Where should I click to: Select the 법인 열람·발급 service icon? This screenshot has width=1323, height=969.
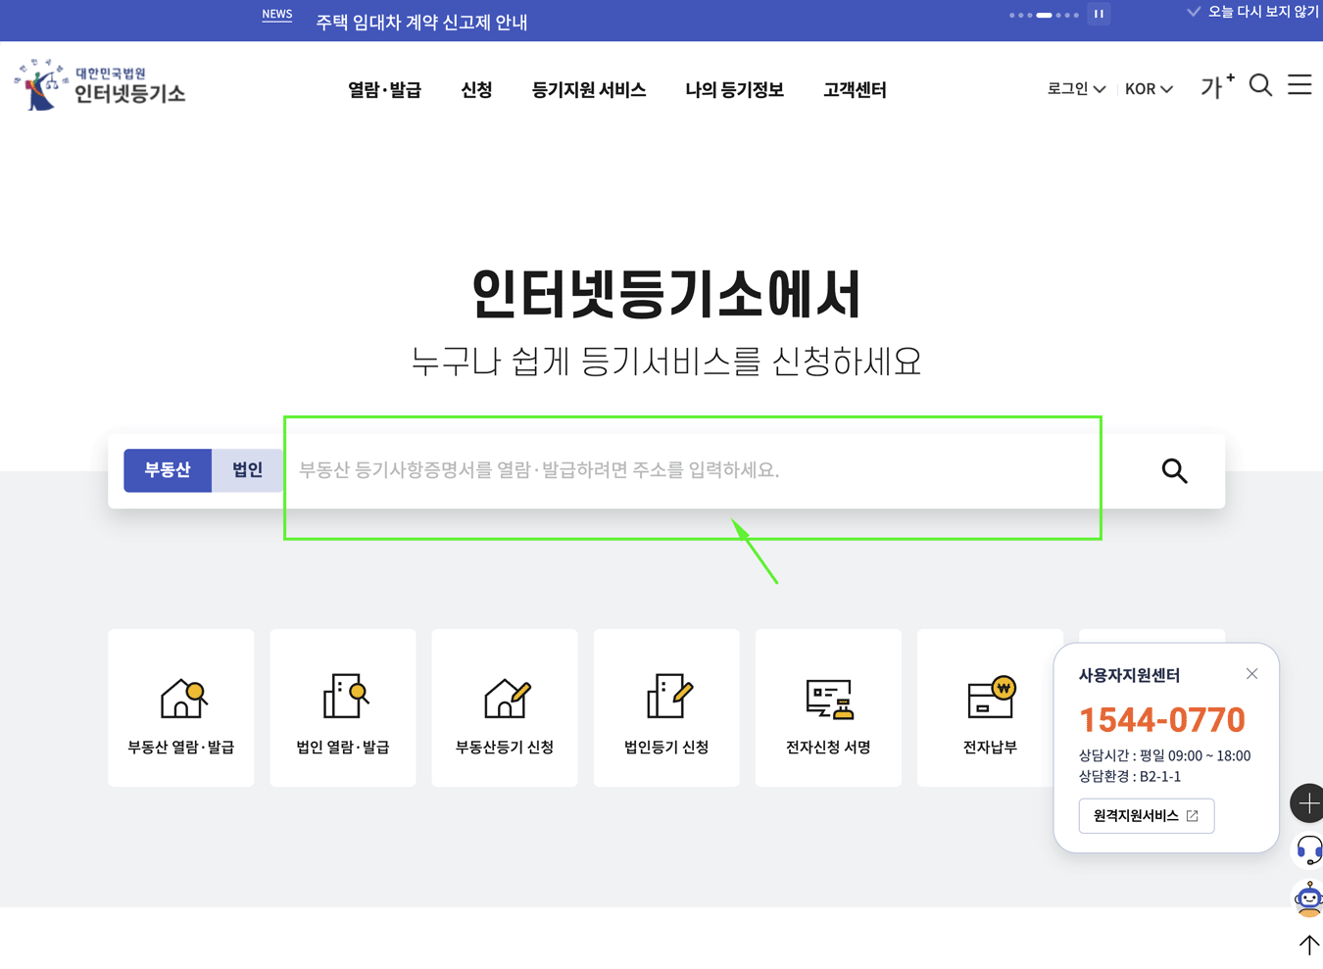(342, 696)
